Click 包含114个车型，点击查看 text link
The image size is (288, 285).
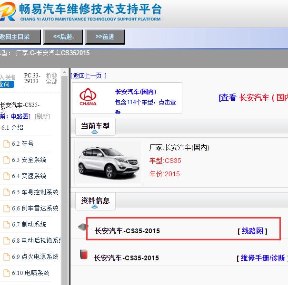pos(146,105)
